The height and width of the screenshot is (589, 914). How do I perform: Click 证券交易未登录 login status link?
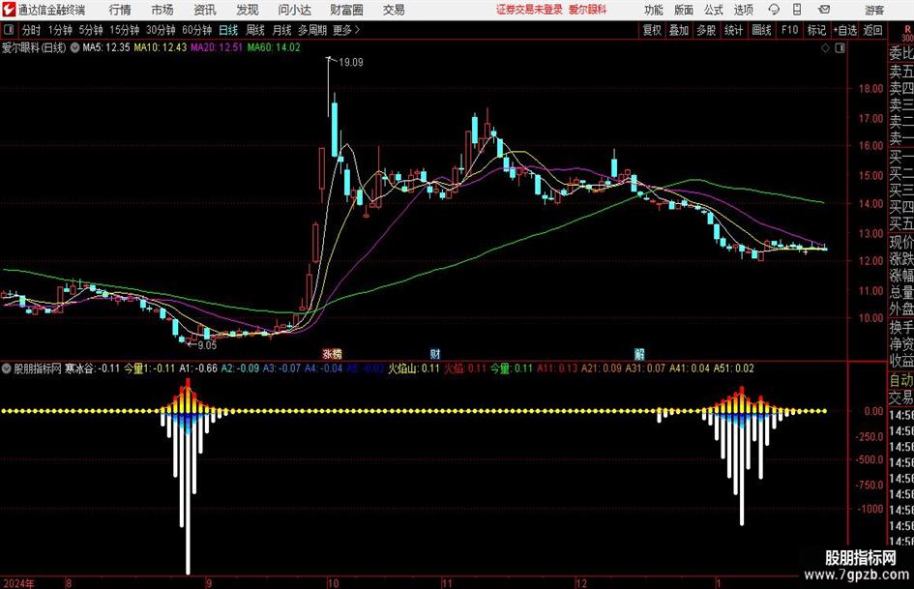pos(530,10)
